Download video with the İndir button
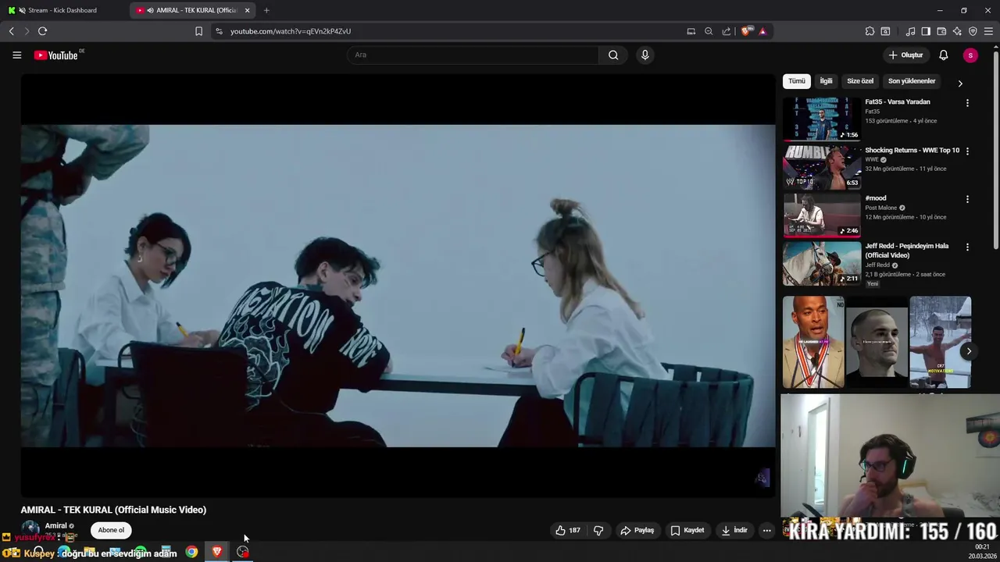This screenshot has width=1000, height=562. [x=734, y=530]
